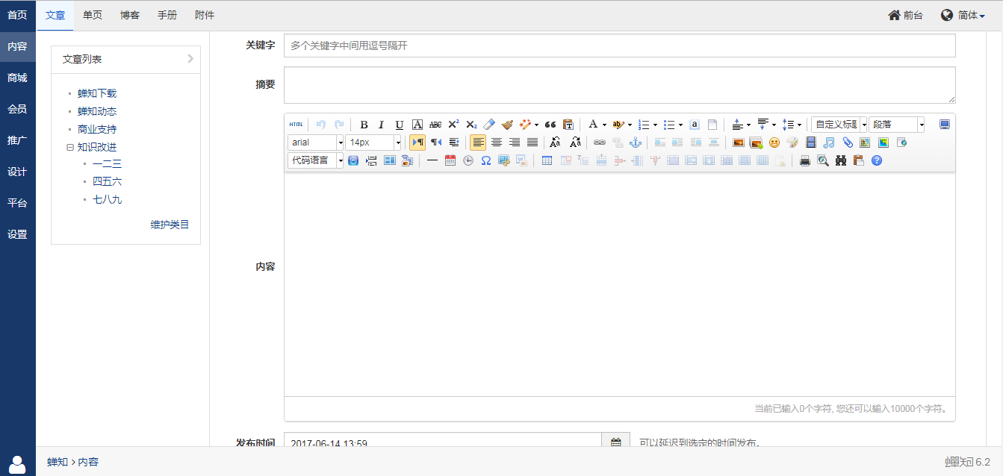Insert music with the note icon
This screenshot has width=1003, height=476.
point(828,143)
